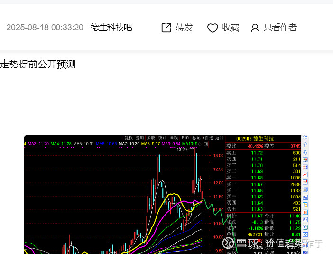Click +自选 to add to watchlist
Viewport: 333px width, 254px height.
pos(207,138)
